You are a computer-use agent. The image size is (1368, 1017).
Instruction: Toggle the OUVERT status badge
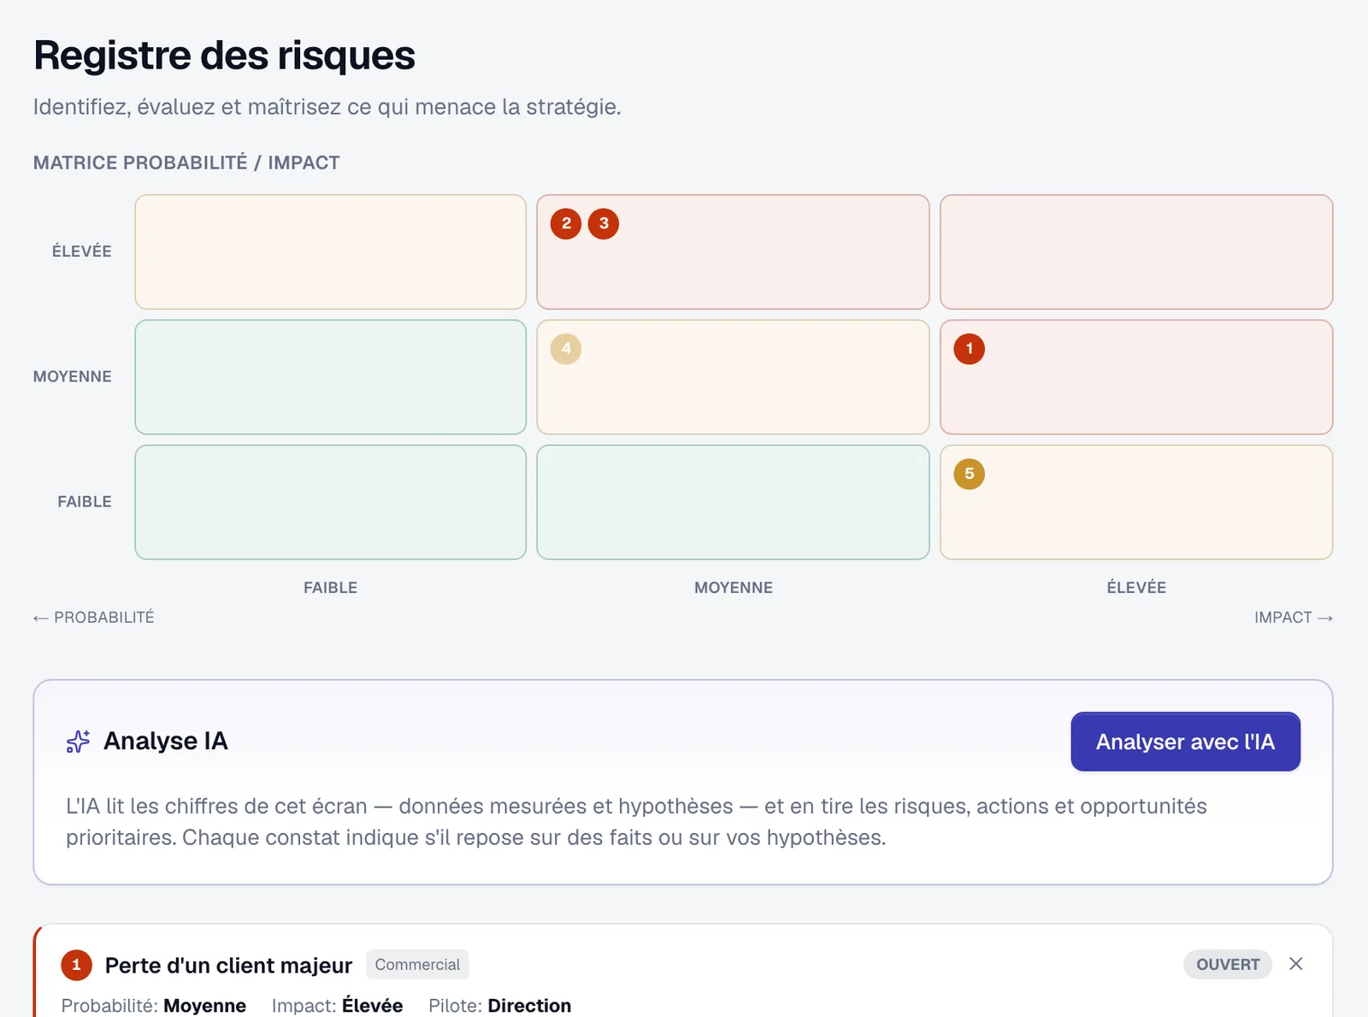pyautogui.click(x=1228, y=964)
